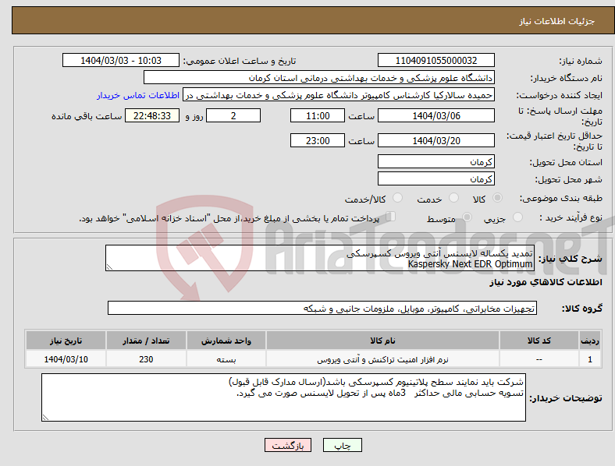Click the واحد شمارش column header
Viewport: 615px width, 466px height.
click(x=226, y=341)
